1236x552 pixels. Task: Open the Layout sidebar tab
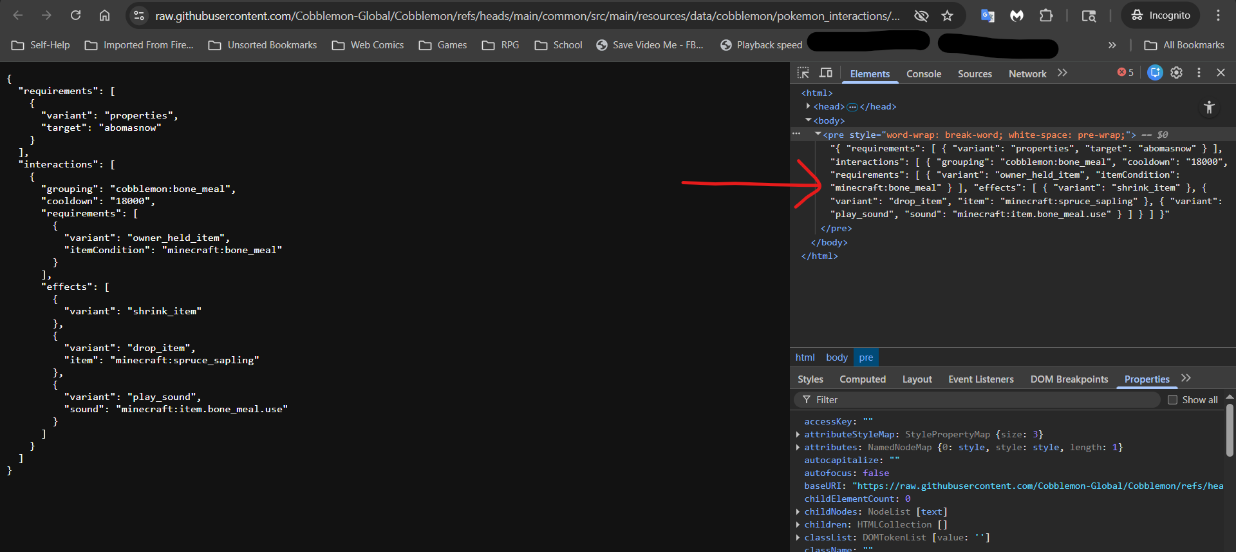click(x=917, y=379)
